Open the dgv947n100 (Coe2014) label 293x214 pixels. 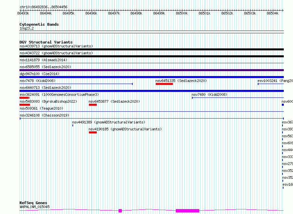click(40, 74)
